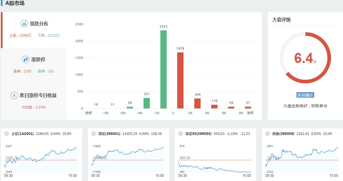Screen dimensions: 343x181
Task: Click the clock icon beside 上证(1A0001)
Action: pos(6,133)
